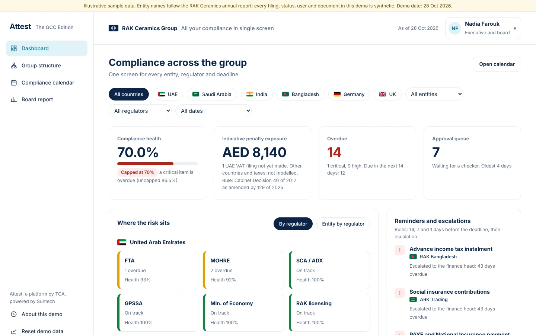Click the NF avatar circle
Image resolution: width=536 pixels, height=335 pixels.
[x=455, y=28]
